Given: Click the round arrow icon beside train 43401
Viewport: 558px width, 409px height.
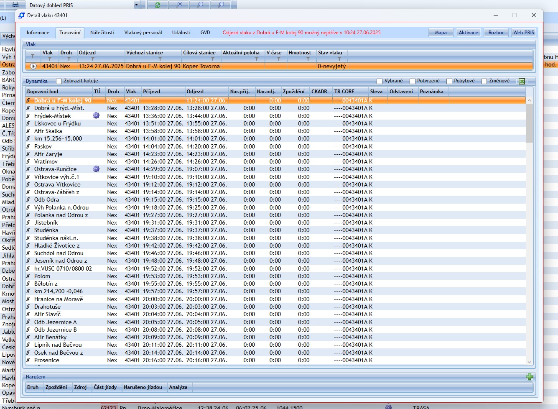Looking at the screenshot, I should click(x=33, y=66).
